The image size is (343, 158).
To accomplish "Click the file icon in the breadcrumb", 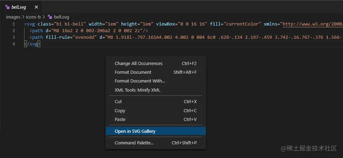I will point(50,17).
